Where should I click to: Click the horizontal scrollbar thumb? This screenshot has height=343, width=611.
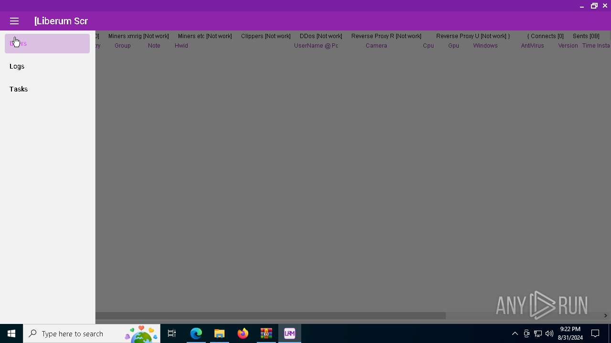[271, 315]
